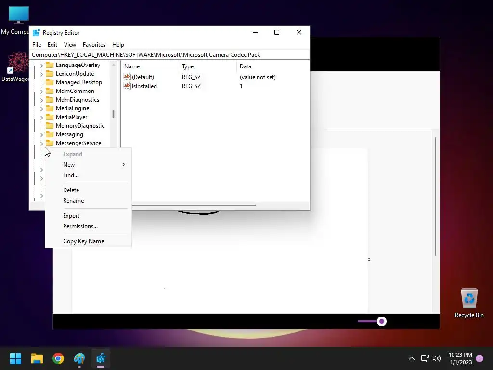
Task: Expand the MediaPlayer key
Action: pos(41,118)
